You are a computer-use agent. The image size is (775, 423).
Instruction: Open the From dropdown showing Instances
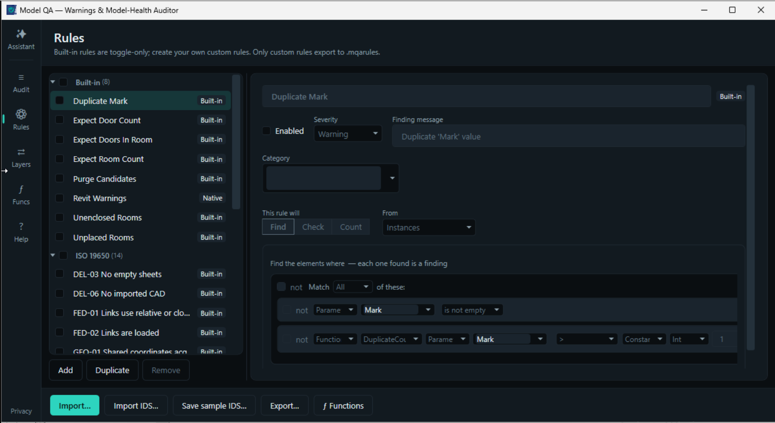429,227
